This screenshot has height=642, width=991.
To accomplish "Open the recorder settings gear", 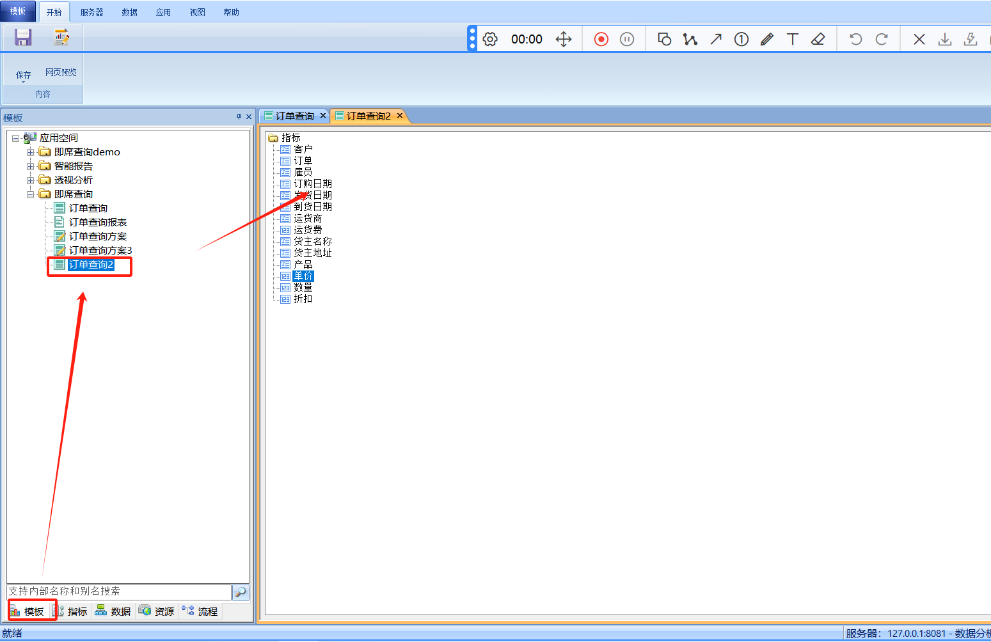I will coord(490,40).
